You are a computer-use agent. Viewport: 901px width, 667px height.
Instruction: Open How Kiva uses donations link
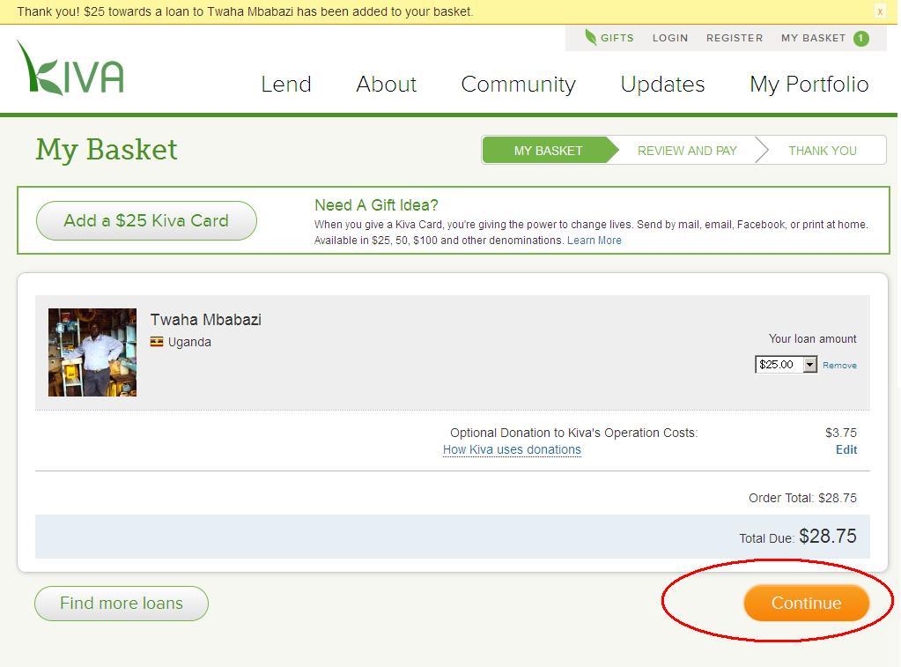click(x=512, y=449)
